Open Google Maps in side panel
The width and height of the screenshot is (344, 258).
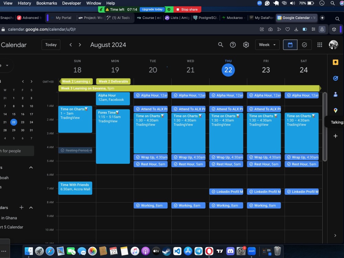pyautogui.click(x=335, y=110)
